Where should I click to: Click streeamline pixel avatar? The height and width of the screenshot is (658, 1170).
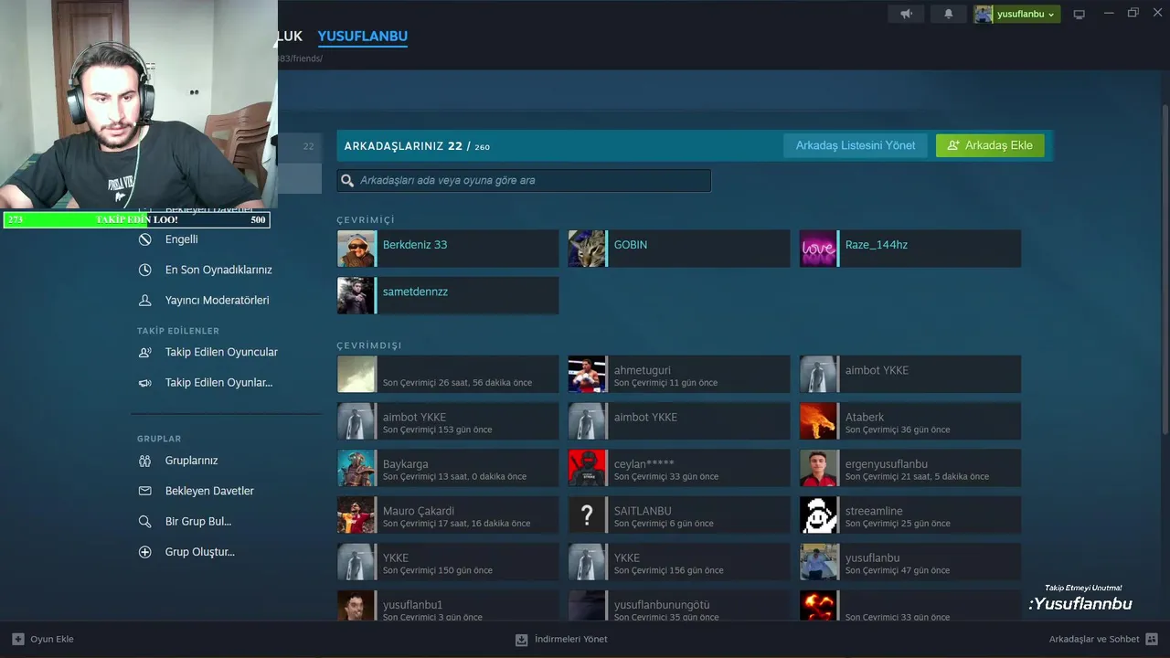tap(818, 515)
